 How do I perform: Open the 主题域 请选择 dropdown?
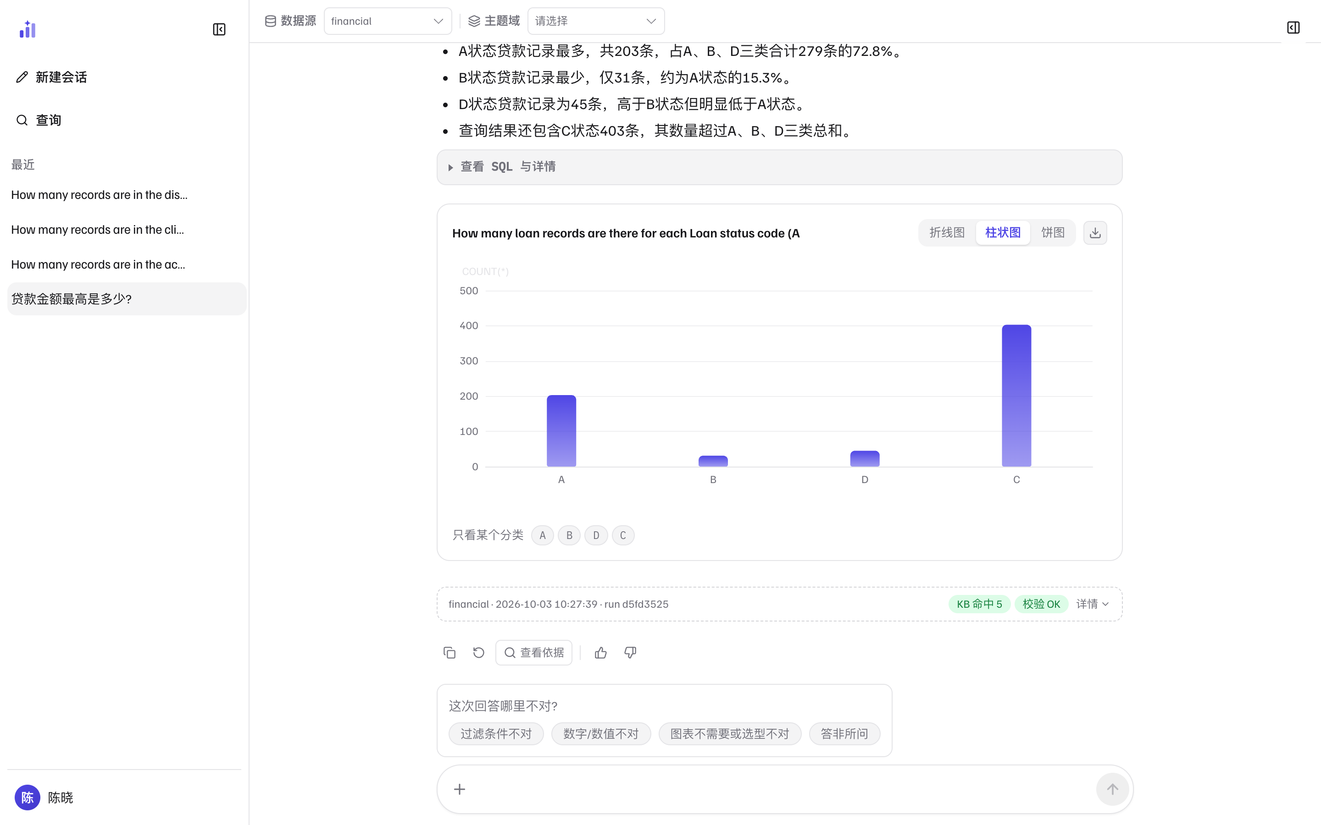point(596,21)
